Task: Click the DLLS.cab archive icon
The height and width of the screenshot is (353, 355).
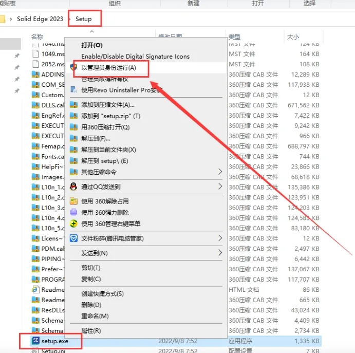Action: coord(35,105)
